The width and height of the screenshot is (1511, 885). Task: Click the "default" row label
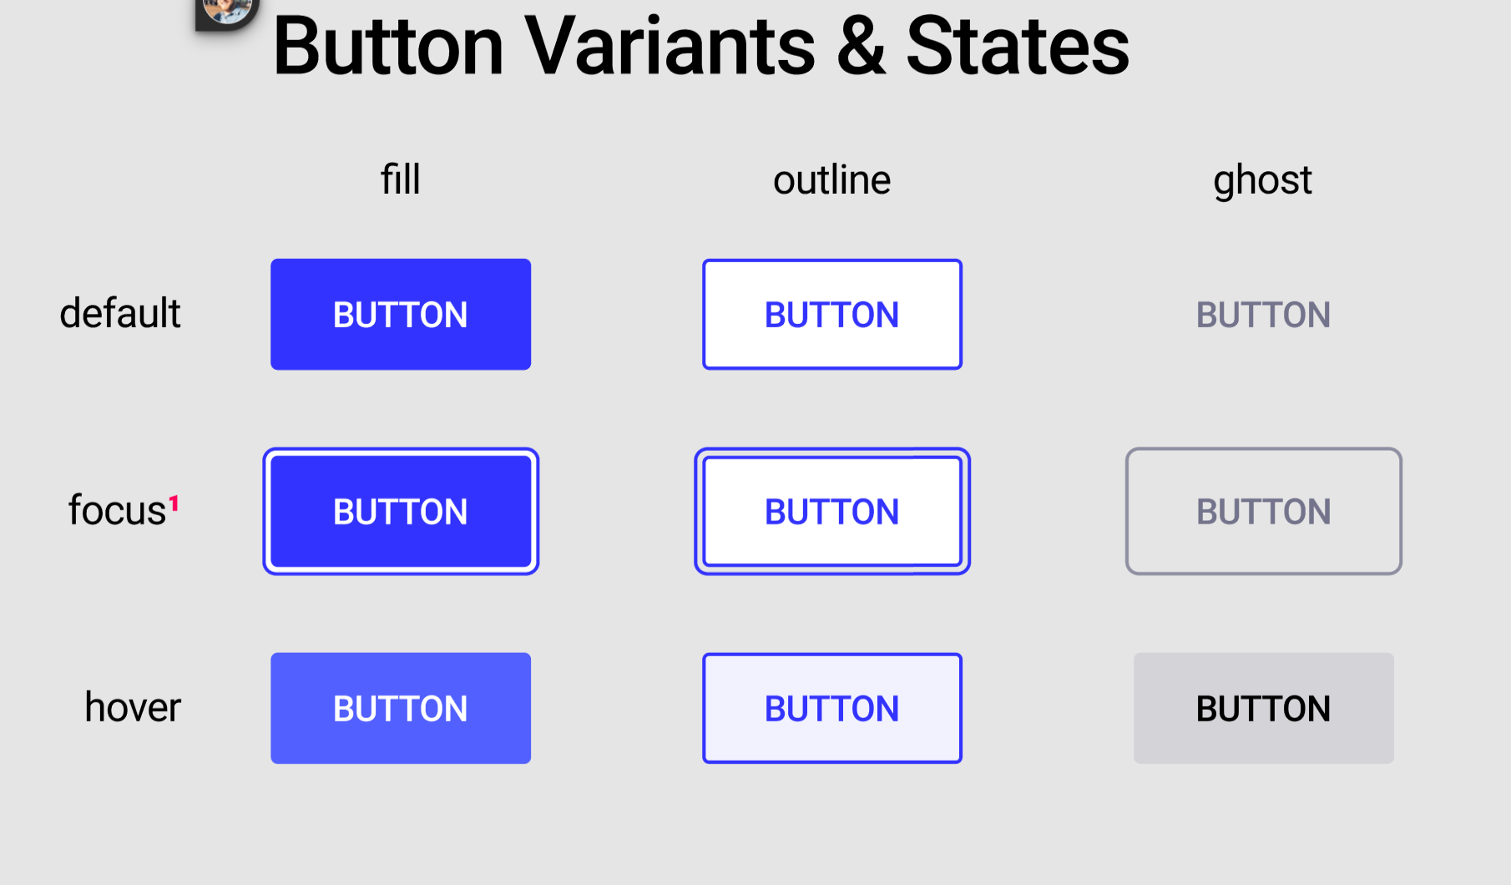(x=120, y=313)
